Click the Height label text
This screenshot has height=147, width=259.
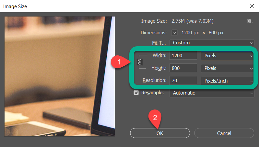159,68
